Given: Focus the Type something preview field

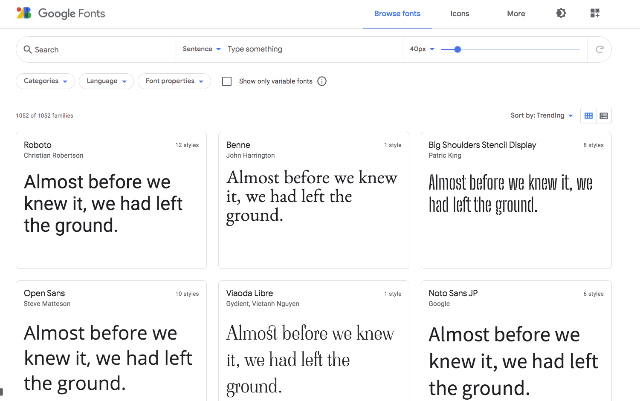Looking at the screenshot, I should [x=313, y=49].
